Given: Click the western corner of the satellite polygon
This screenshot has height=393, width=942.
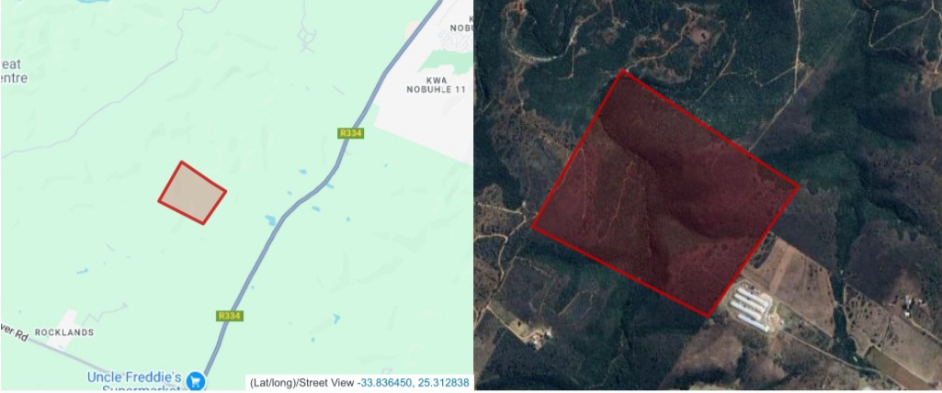Looking at the screenshot, I should point(533,227).
